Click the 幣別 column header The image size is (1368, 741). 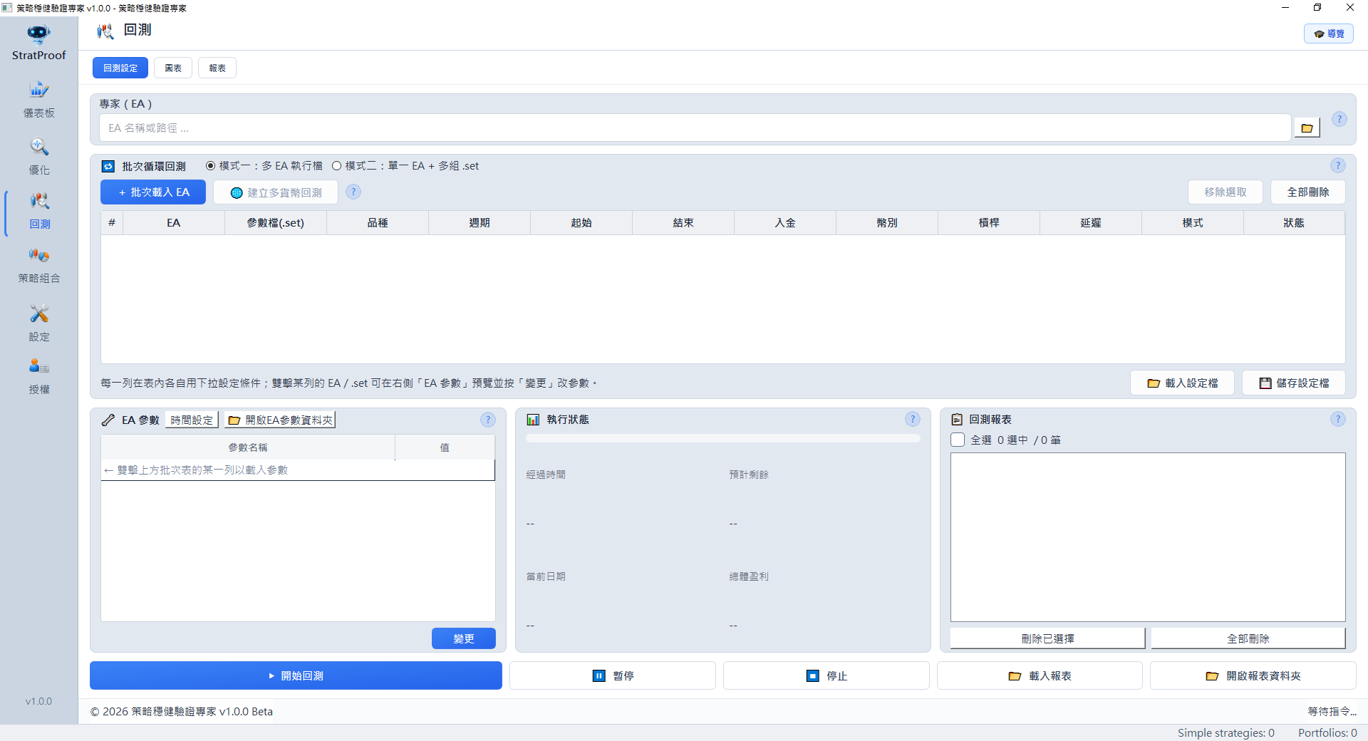(887, 223)
